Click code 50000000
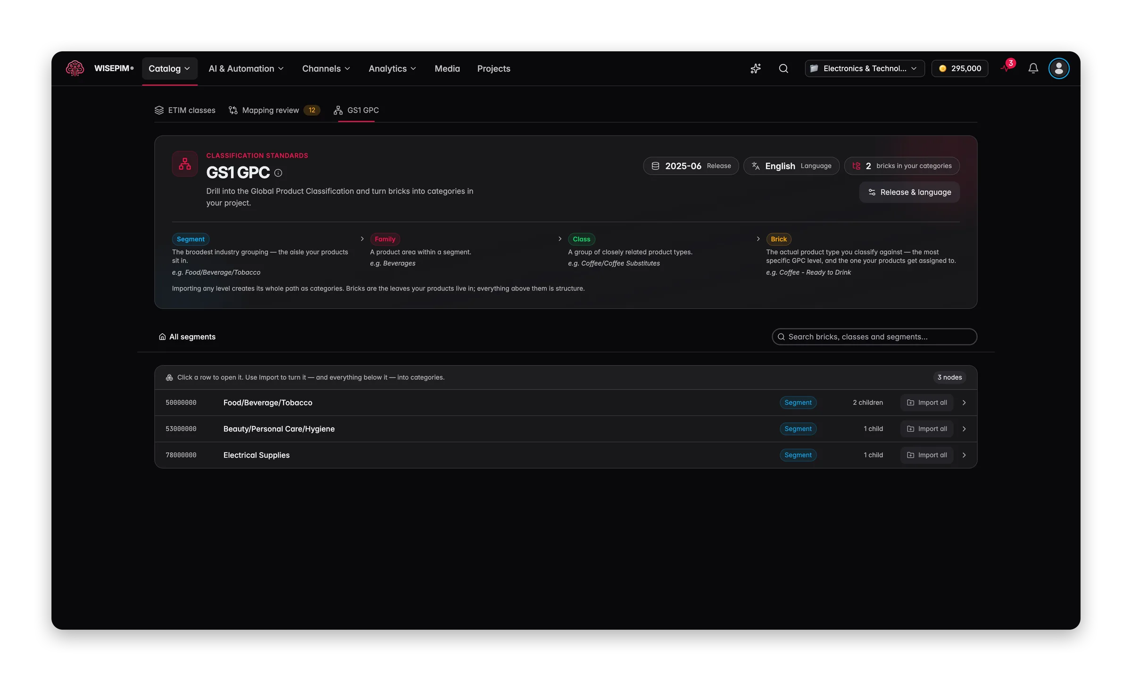This screenshot has width=1132, height=681. 181,402
